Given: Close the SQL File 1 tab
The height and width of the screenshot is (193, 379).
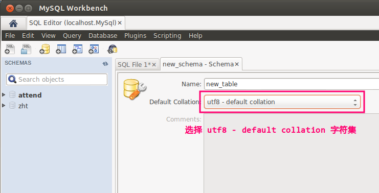Looking at the screenshot, I should click(x=154, y=65).
